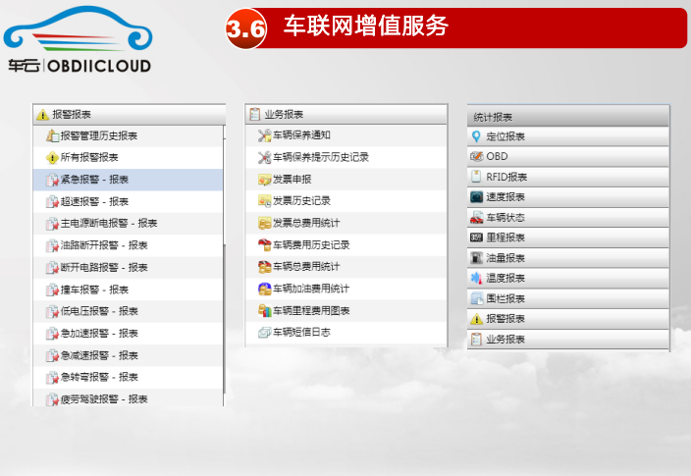Open 发票历史记录 in business reports
Image resolution: width=691 pixels, height=476 pixels.
click(x=306, y=201)
